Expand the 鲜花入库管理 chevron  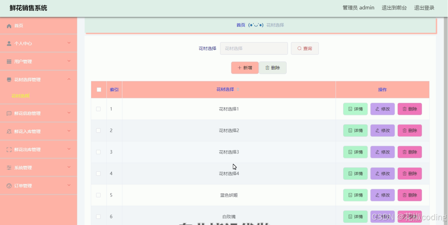pos(69,131)
